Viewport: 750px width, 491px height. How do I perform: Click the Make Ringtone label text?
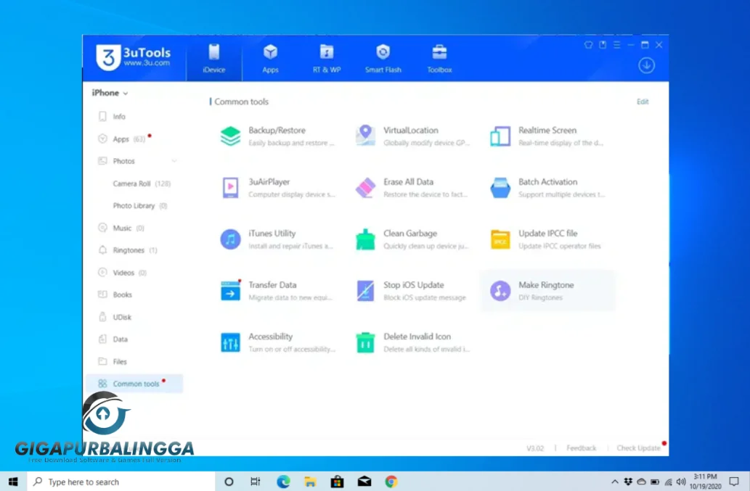click(x=546, y=285)
